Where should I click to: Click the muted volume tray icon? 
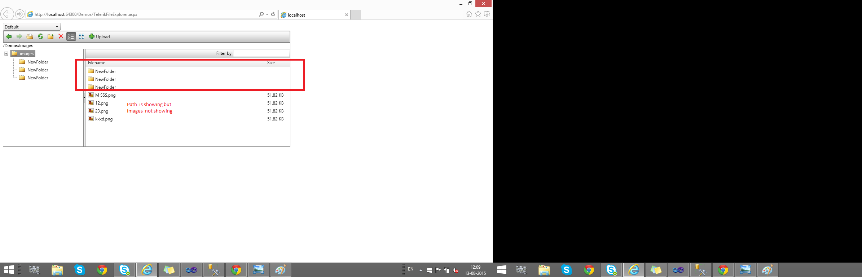pos(456,270)
